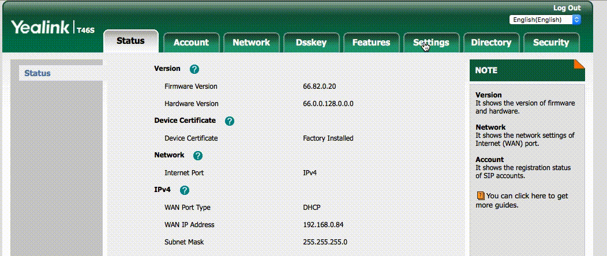
Task: Select Status in the left sidebar
Action: tap(38, 73)
